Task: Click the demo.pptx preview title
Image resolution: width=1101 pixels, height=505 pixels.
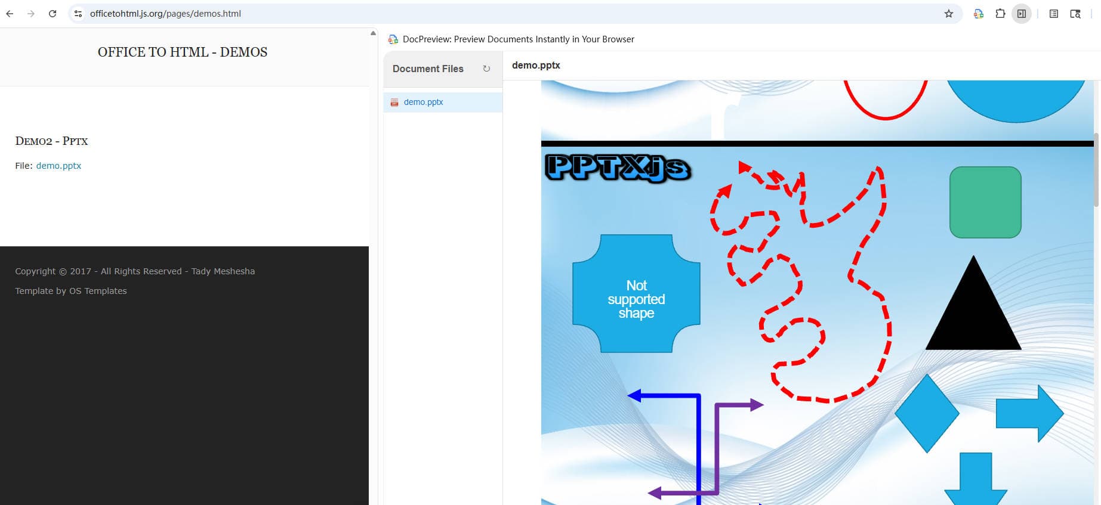Action: [x=536, y=65]
